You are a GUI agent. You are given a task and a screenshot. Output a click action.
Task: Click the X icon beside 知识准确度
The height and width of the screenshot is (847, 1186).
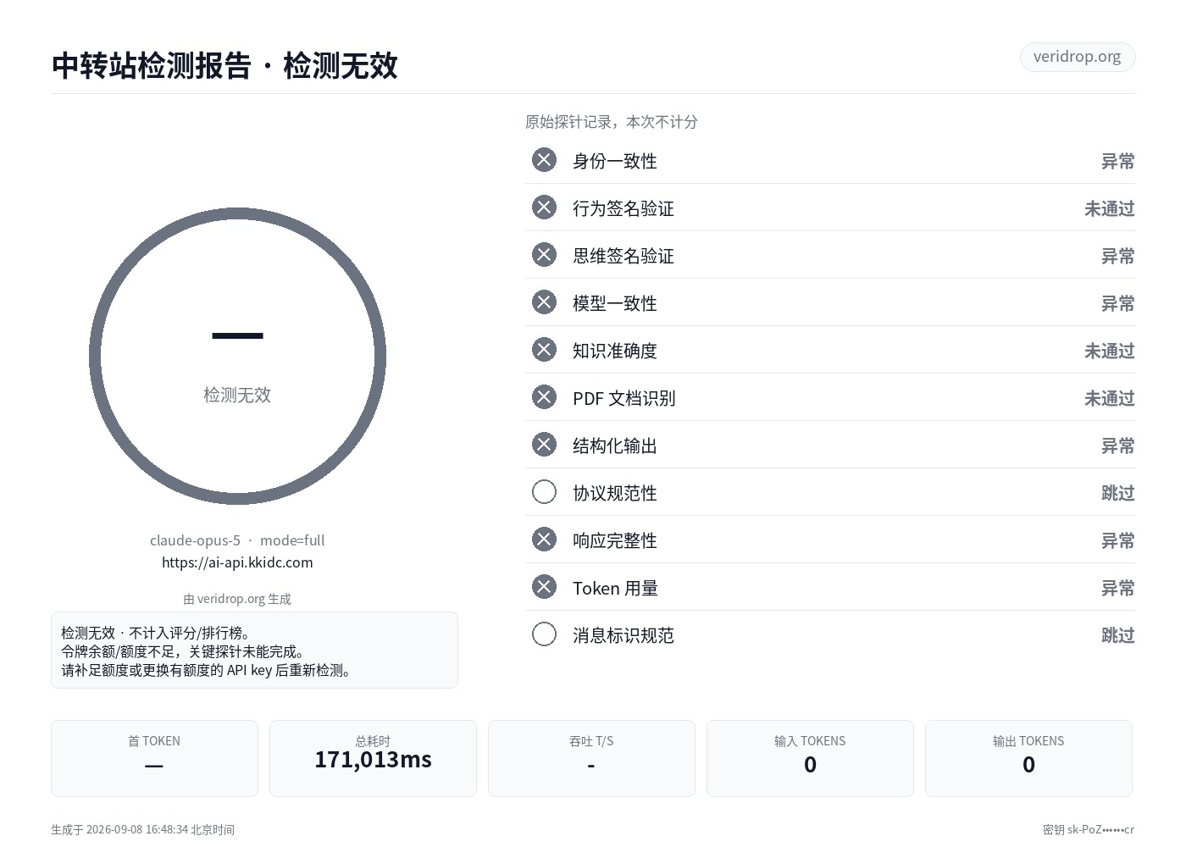click(544, 350)
